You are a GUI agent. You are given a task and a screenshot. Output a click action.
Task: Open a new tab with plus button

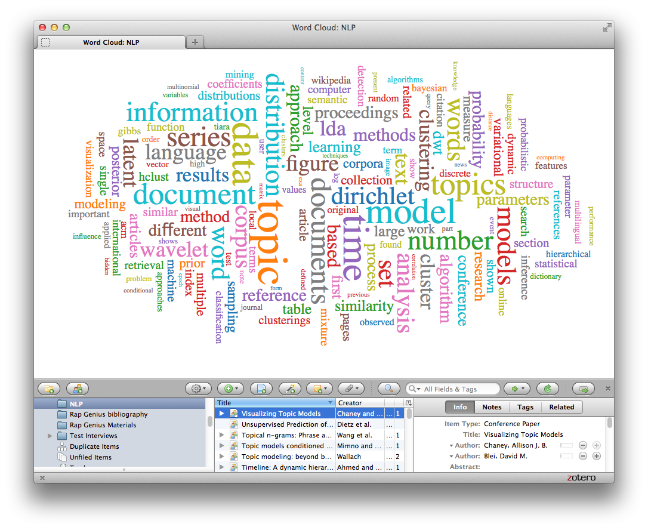tap(195, 42)
